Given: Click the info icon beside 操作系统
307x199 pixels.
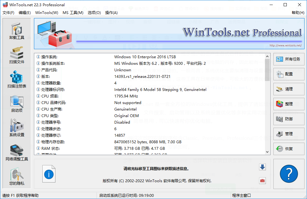Looking at the screenshot, I should tap(38, 57).
